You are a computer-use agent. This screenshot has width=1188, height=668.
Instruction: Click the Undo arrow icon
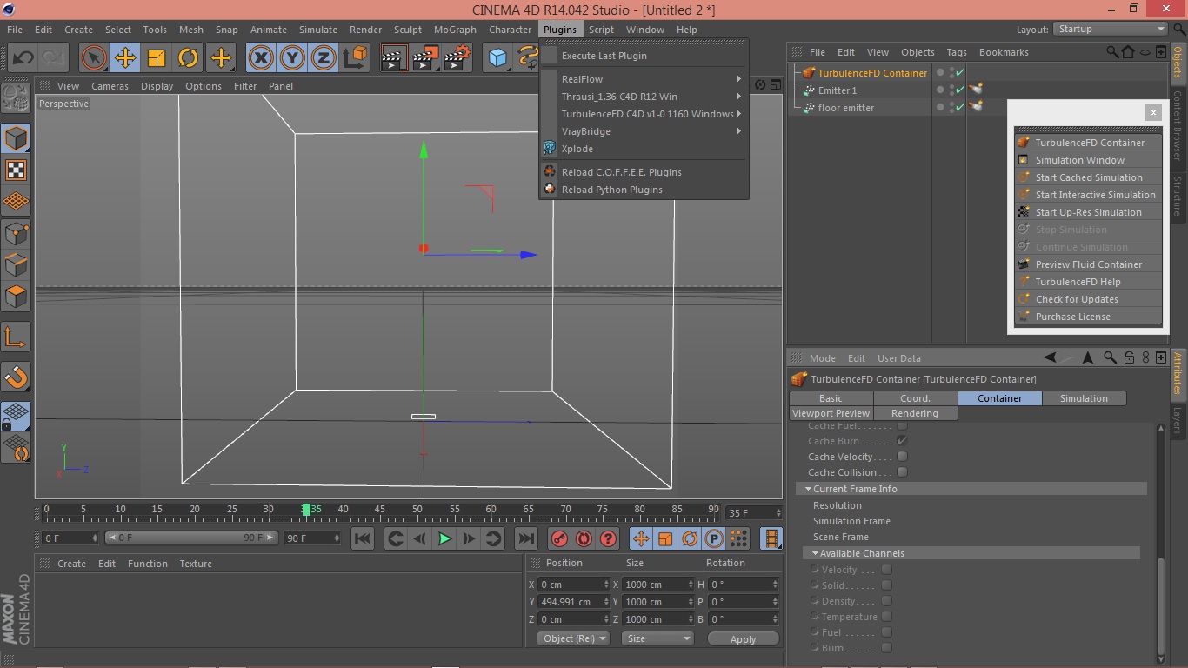[x=23, y=58]
